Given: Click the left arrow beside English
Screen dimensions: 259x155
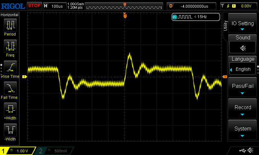Looking at the screenshot, I should tap(231, 70).
